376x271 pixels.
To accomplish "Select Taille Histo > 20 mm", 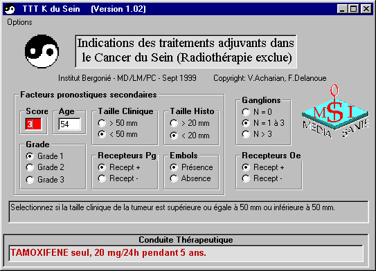I will pyautogui.click(x=190, y=123).
